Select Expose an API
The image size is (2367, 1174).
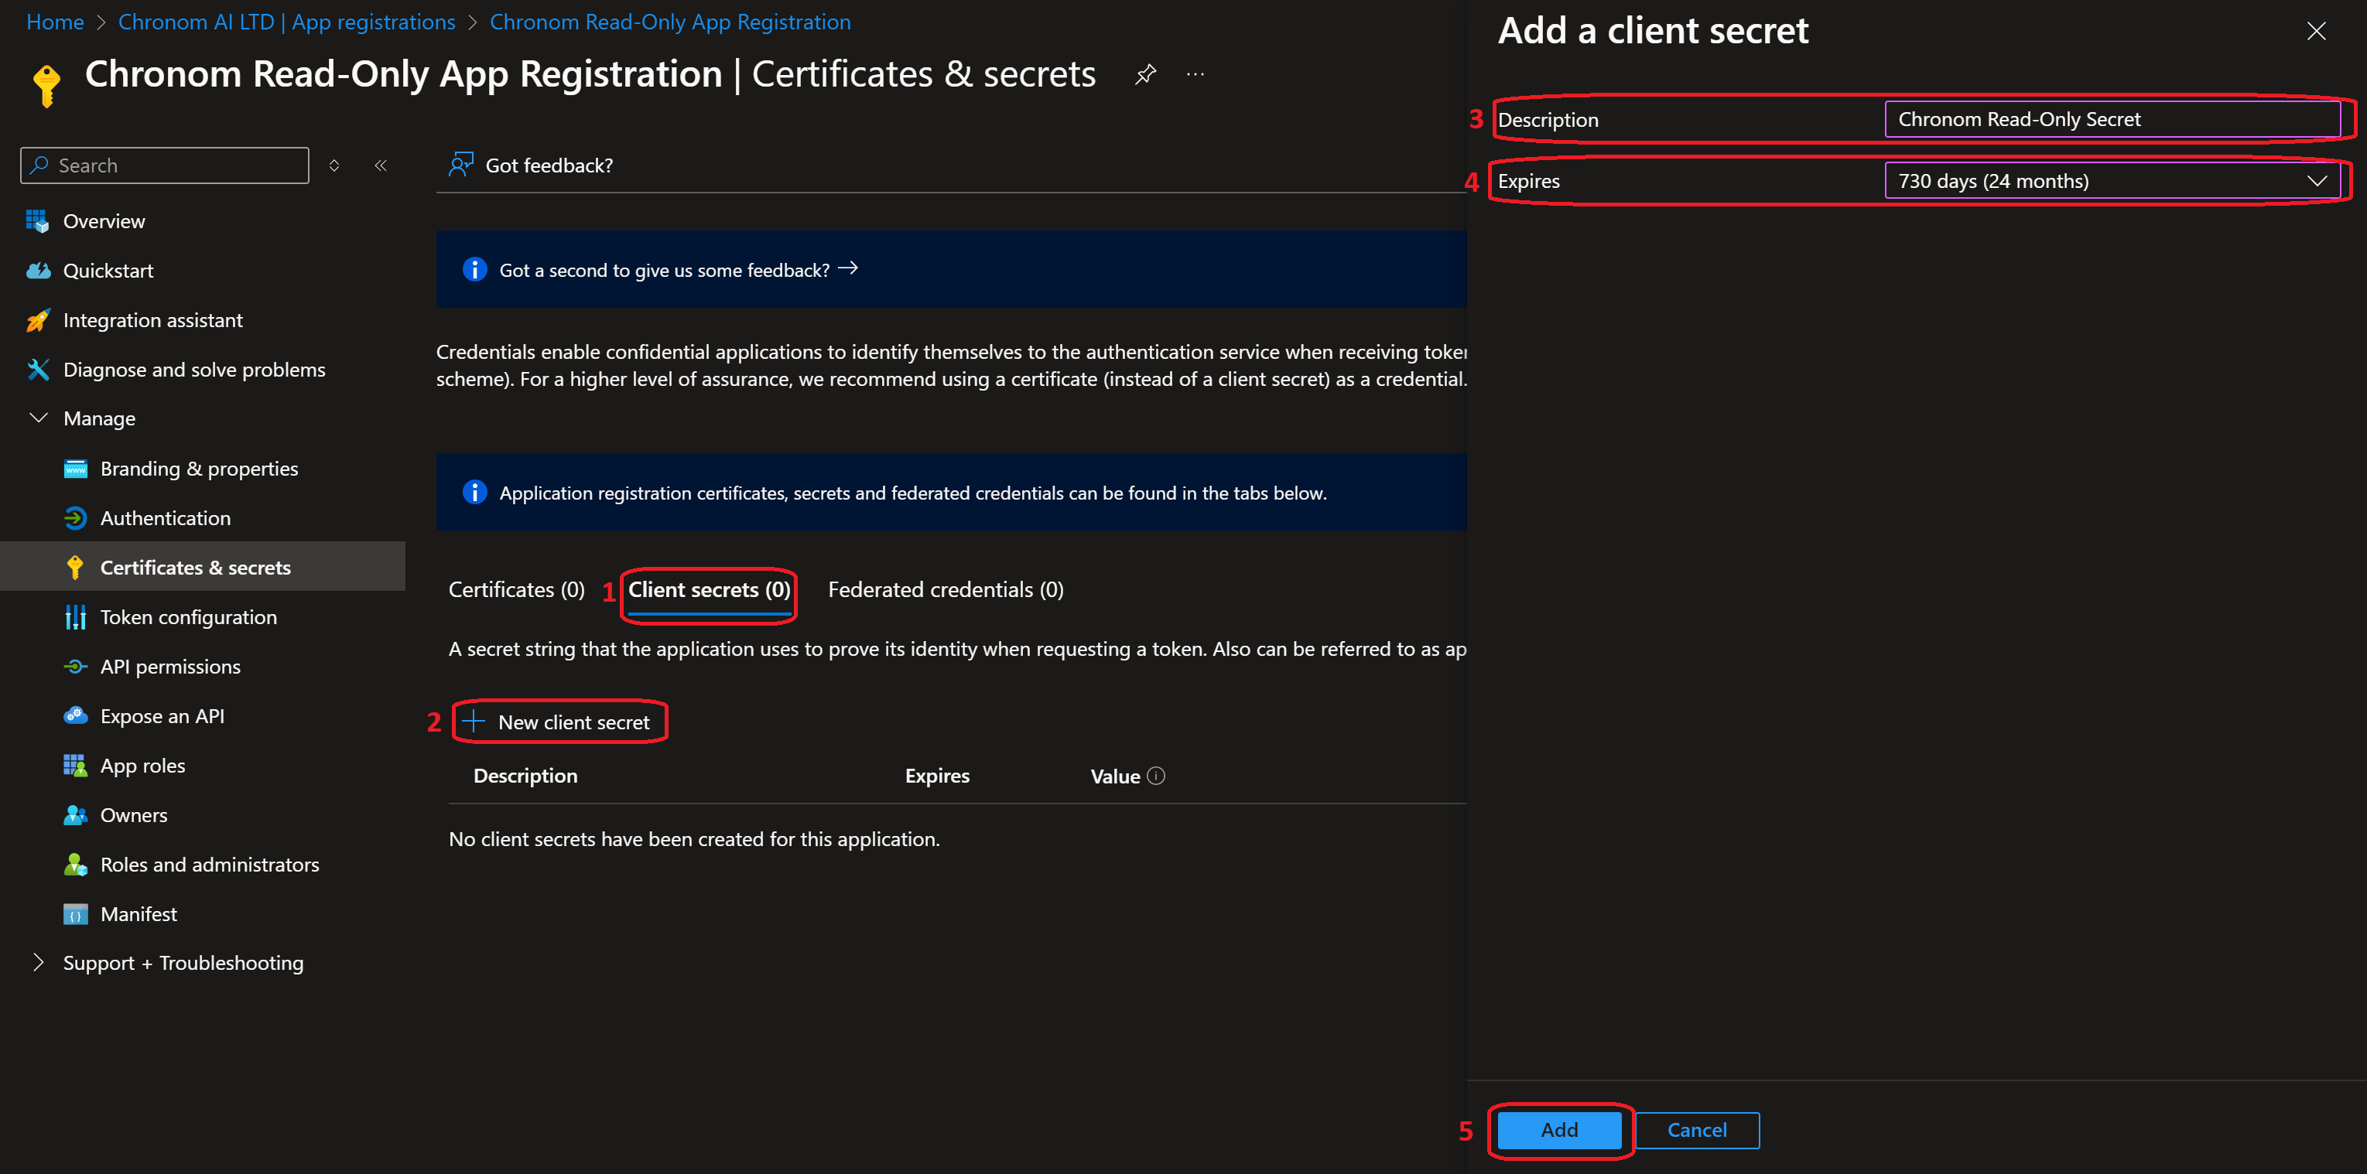(162, 715)
